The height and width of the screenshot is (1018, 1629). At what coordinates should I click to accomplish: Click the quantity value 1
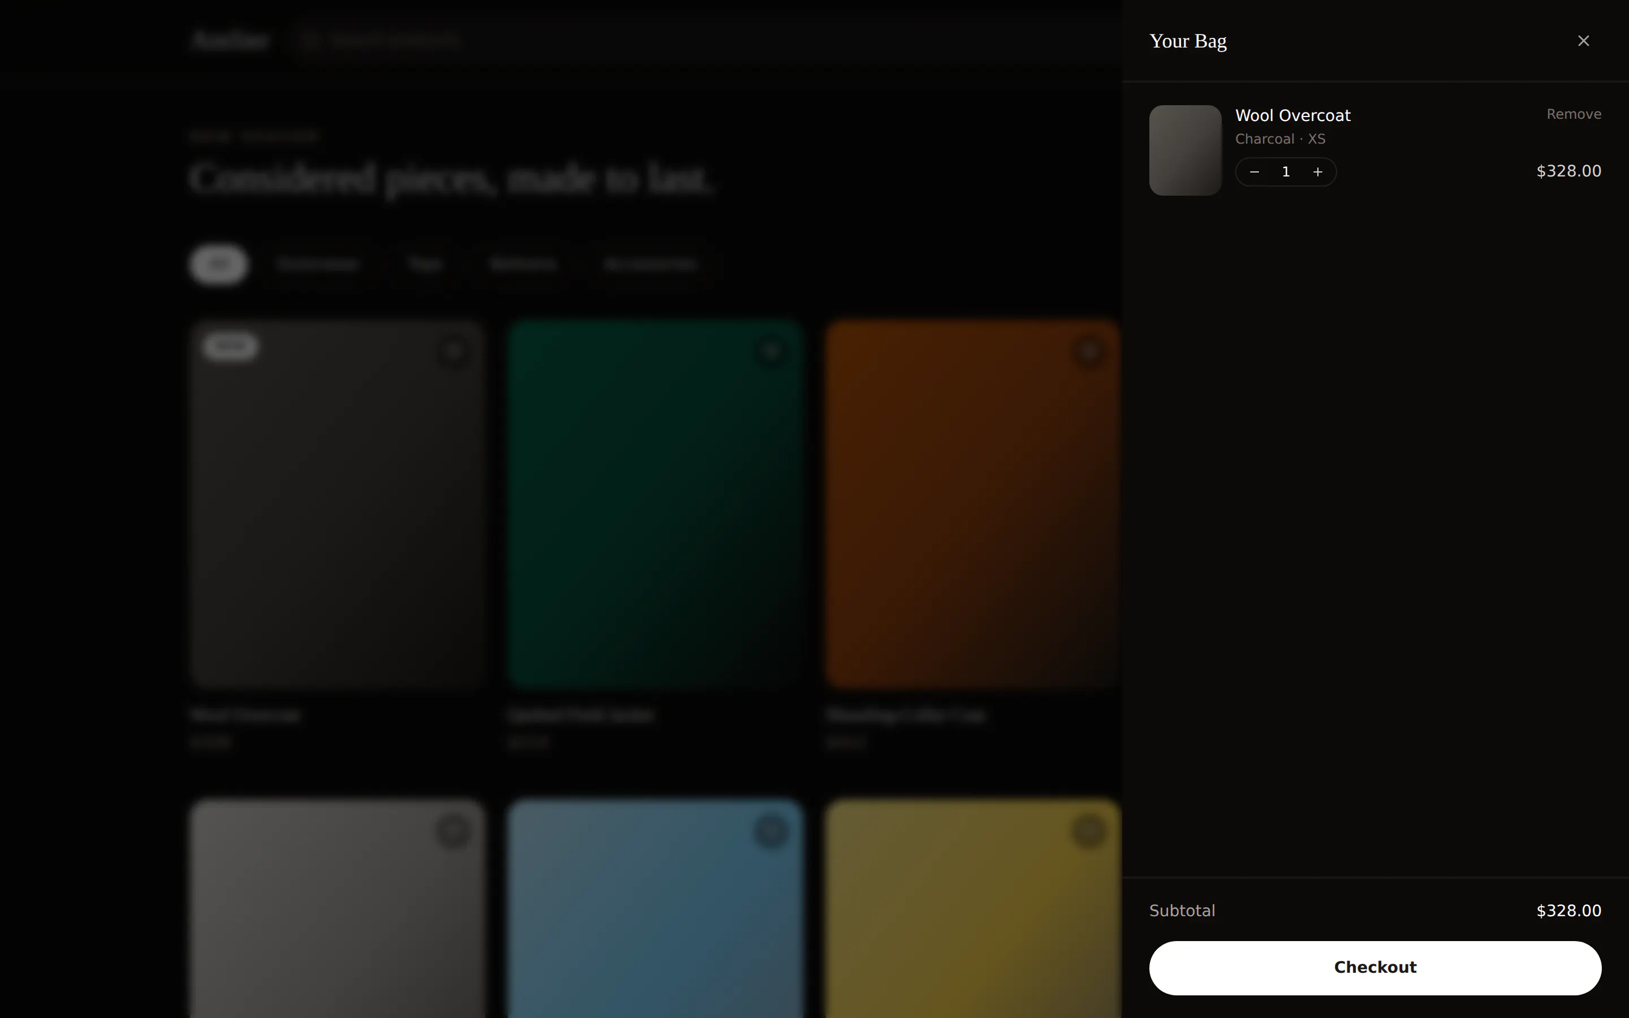[x=1286, y=172]
